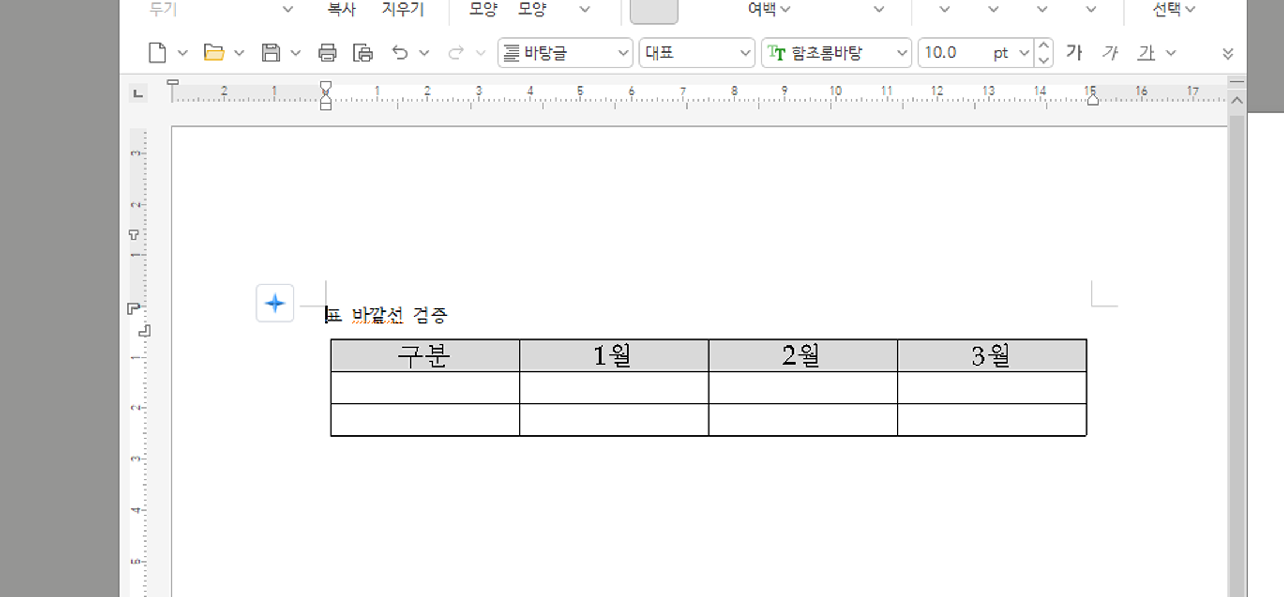Toggle italic 가 formatting
This screenshot has height=597, width=1284.
(x=1110, y=53)
